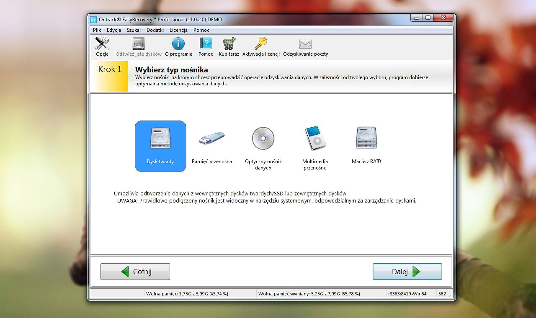Open the Pomoc menu in menu bar
The height and width of the screenshot is (318, 536).
click(x=201, y=30)
